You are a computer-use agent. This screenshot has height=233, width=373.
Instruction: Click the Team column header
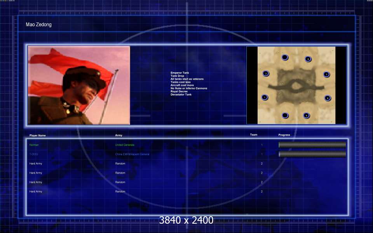(254, 135)
